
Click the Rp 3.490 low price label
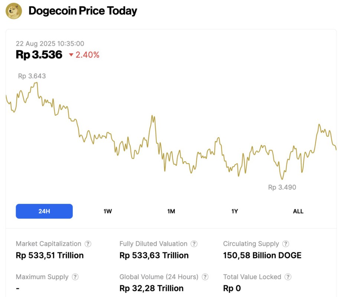coord(282,187)
